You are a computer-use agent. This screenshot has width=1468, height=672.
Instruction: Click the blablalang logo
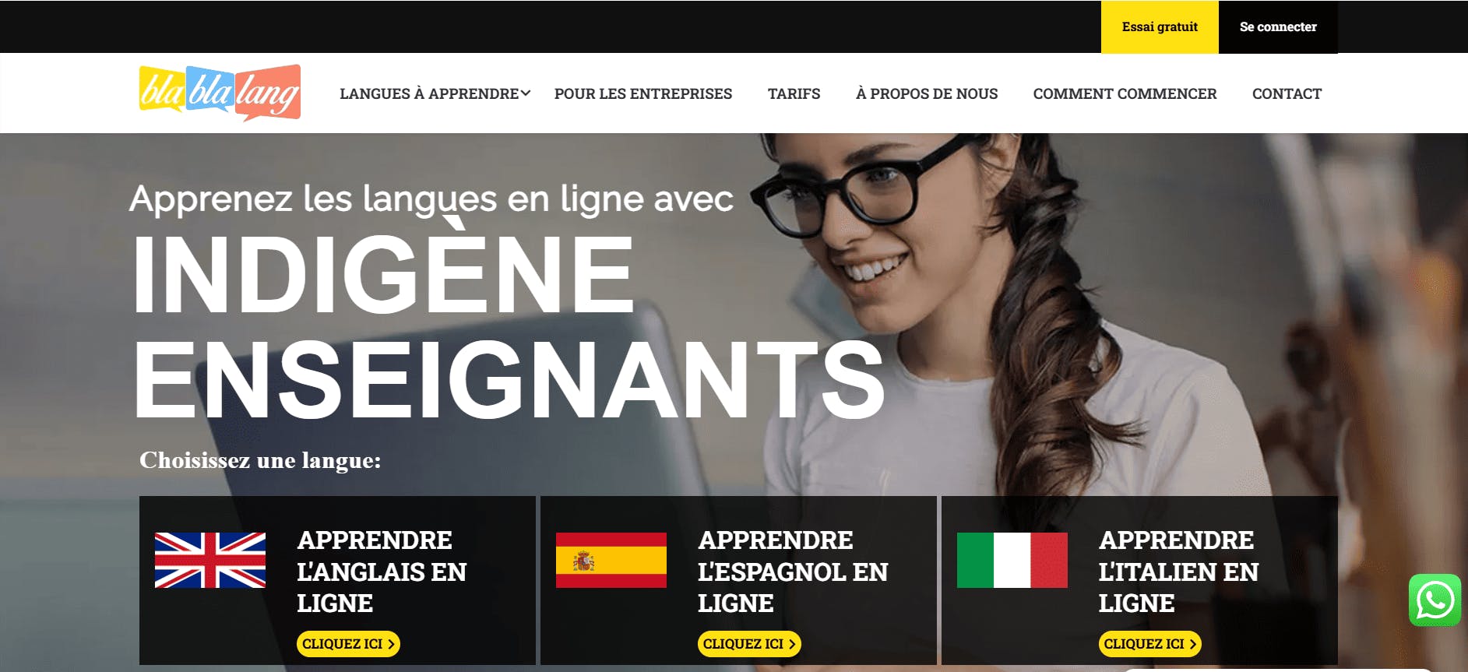click(x=220, y=93)
